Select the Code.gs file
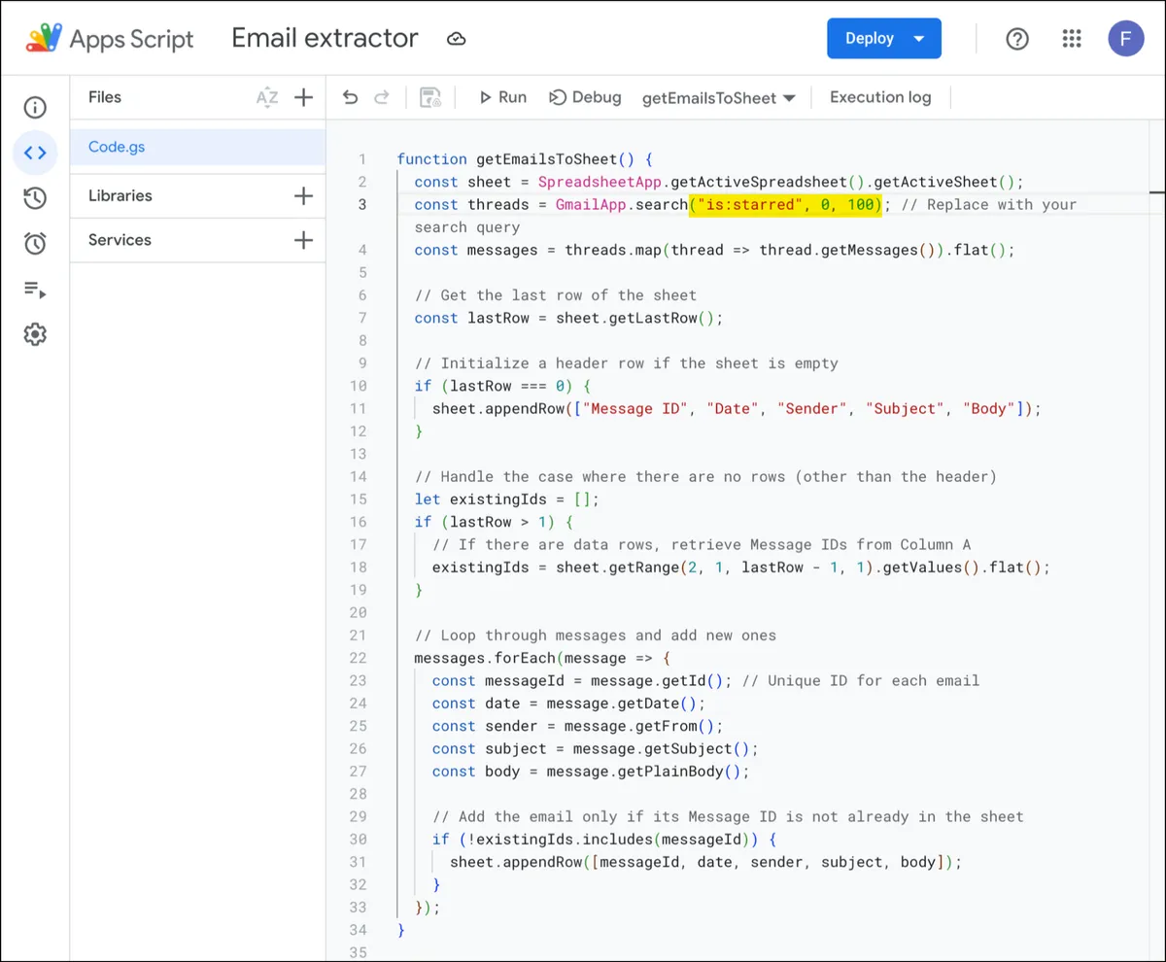Image resolution: width=1166 pixels, height=962 pixels. pyautogui.click(x=197, y=147)
